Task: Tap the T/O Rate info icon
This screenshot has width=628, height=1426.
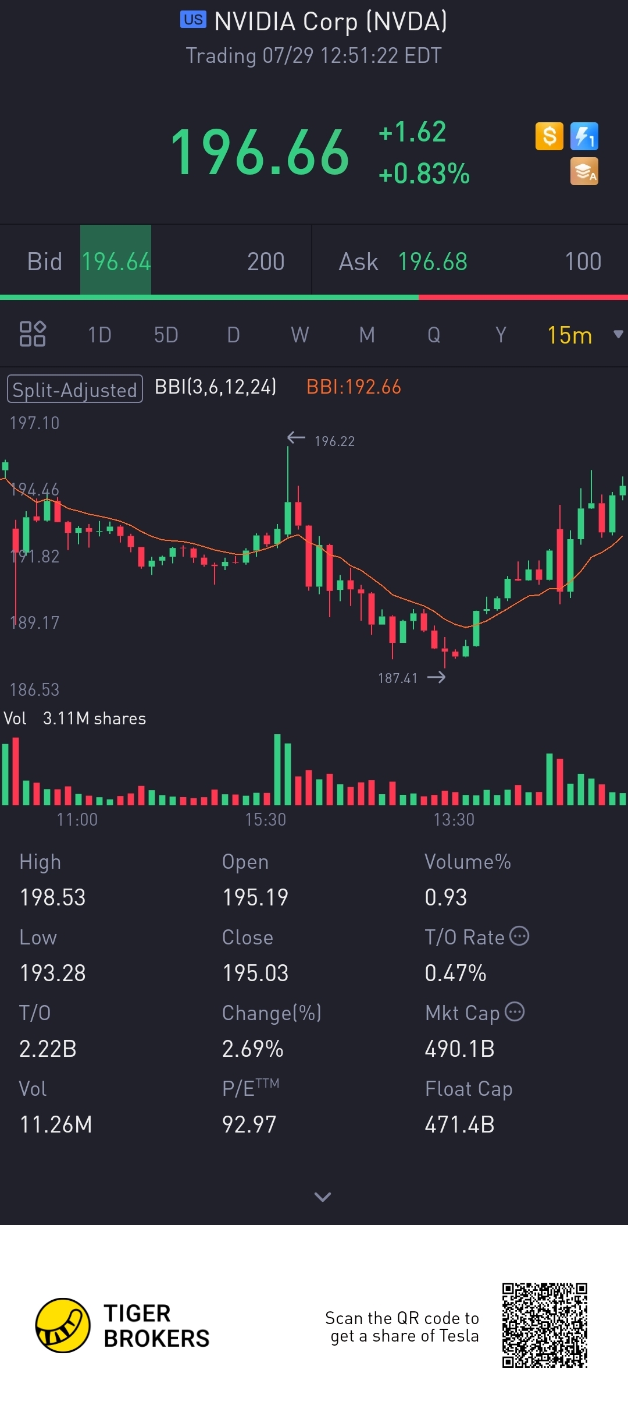Action: click(x=519, y=936)
